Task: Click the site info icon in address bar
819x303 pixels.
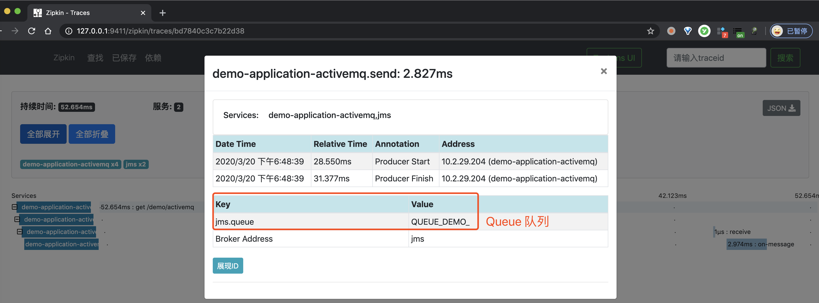Action: click(x=69, y=31)
